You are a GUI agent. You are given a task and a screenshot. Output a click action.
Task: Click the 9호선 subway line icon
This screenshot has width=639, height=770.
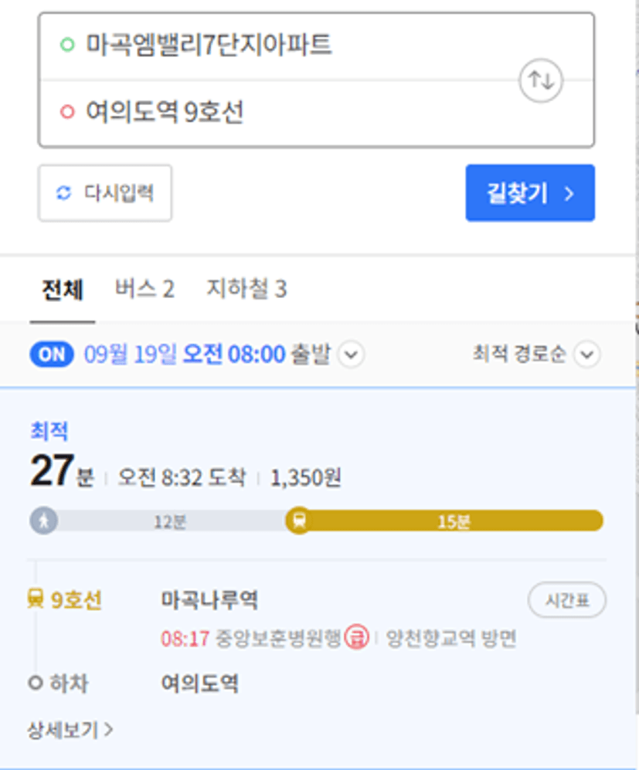click(36, 599)
